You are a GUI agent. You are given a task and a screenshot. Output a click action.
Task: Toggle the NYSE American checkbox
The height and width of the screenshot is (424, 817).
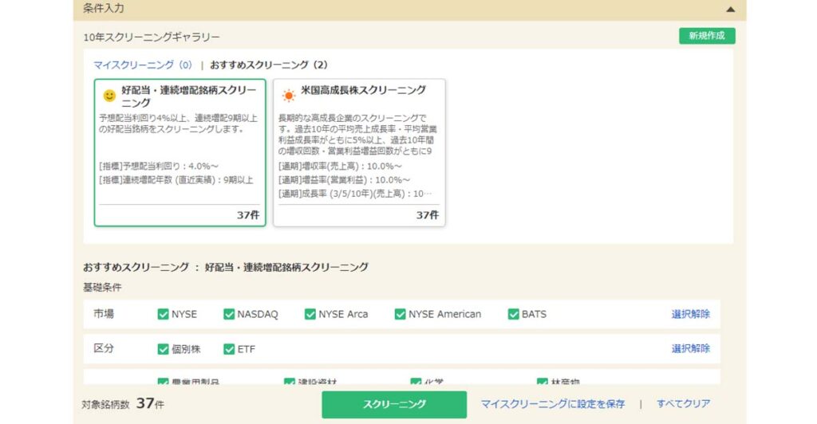(x=401, y=314)
